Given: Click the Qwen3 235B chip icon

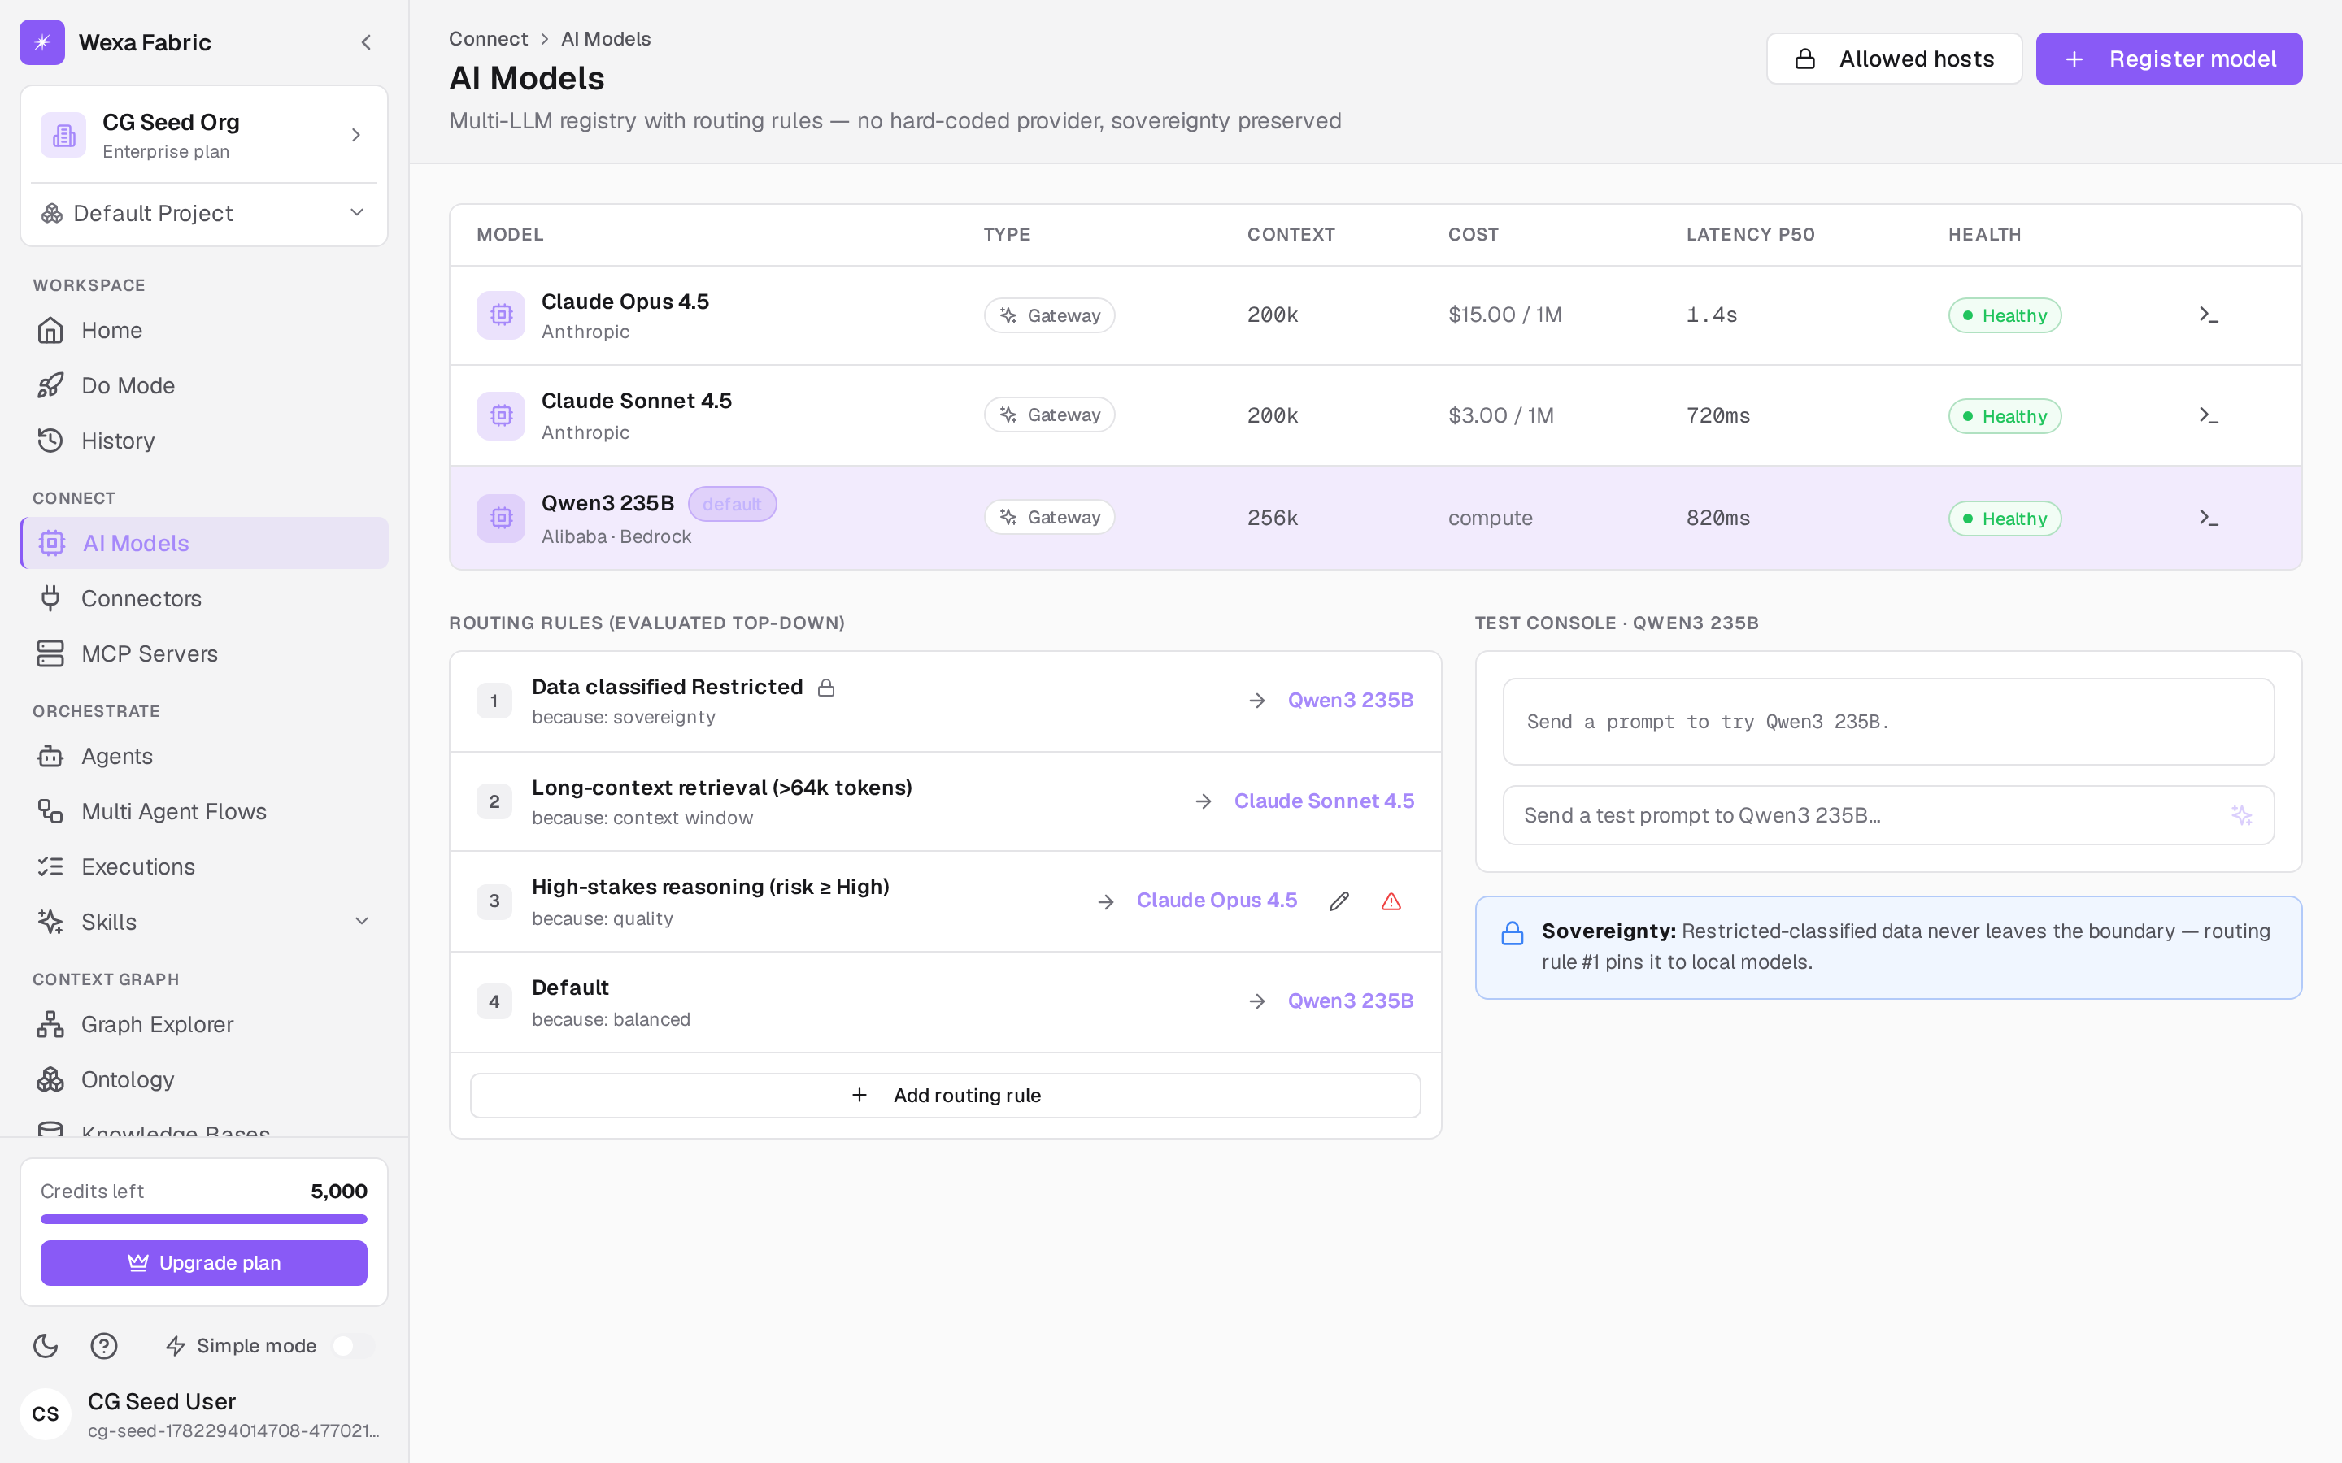Looking at the screenshot, I should 501,518.
